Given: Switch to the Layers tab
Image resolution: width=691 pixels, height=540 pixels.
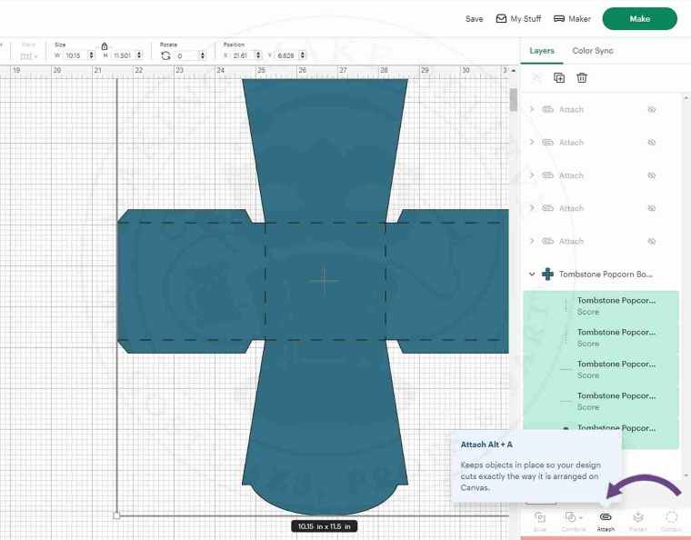Looking at the screenshot, I should coord(542,51).
